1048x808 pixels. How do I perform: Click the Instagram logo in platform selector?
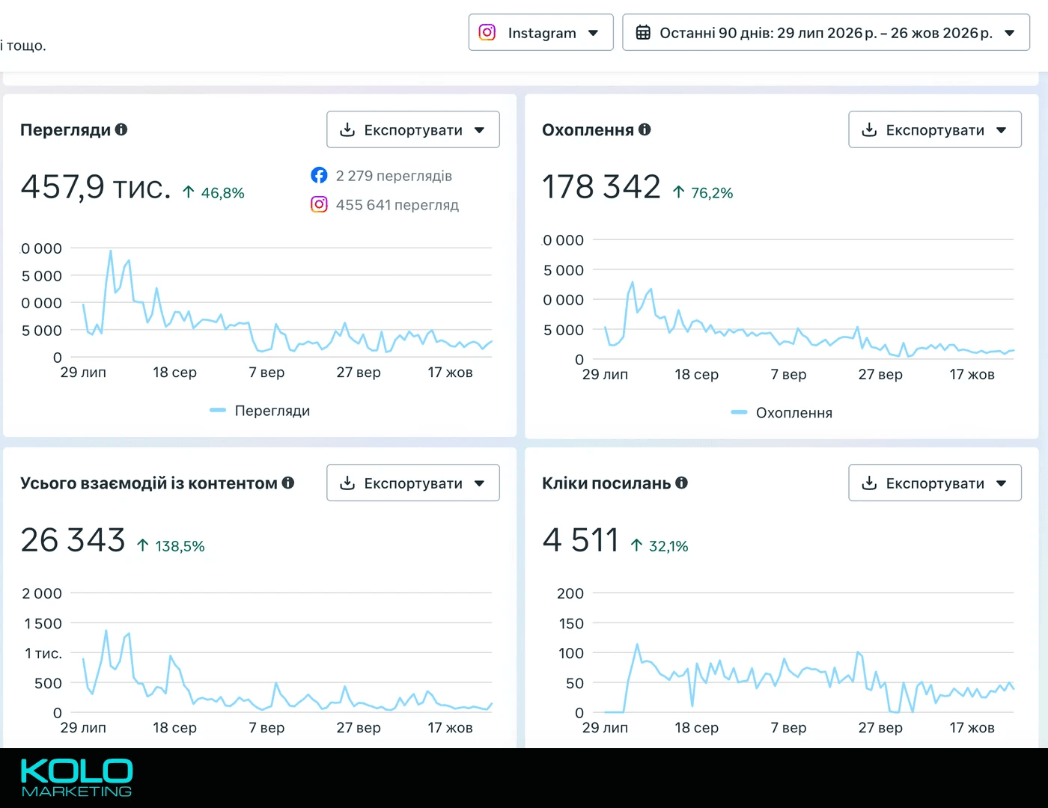click(487, 32)
